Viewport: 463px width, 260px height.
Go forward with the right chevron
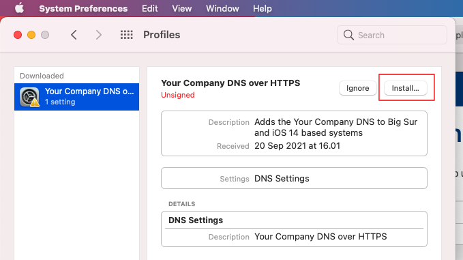(99, 35)
